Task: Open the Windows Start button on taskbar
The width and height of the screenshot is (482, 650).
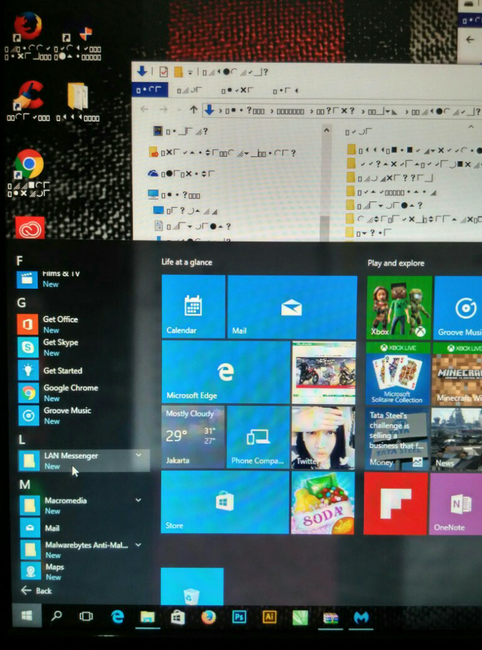Action: pyautogui.click(x=27, y=616)
